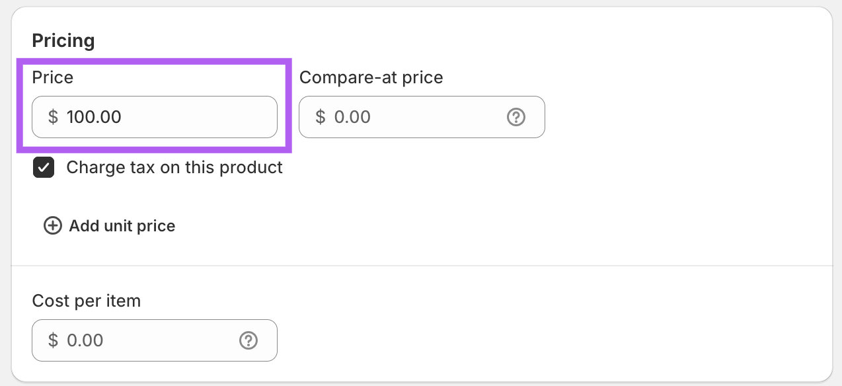This screenshot has height=386, width=842.
Task: Uncheck the Charge tax checkbox
Action: tap(44, 168)
